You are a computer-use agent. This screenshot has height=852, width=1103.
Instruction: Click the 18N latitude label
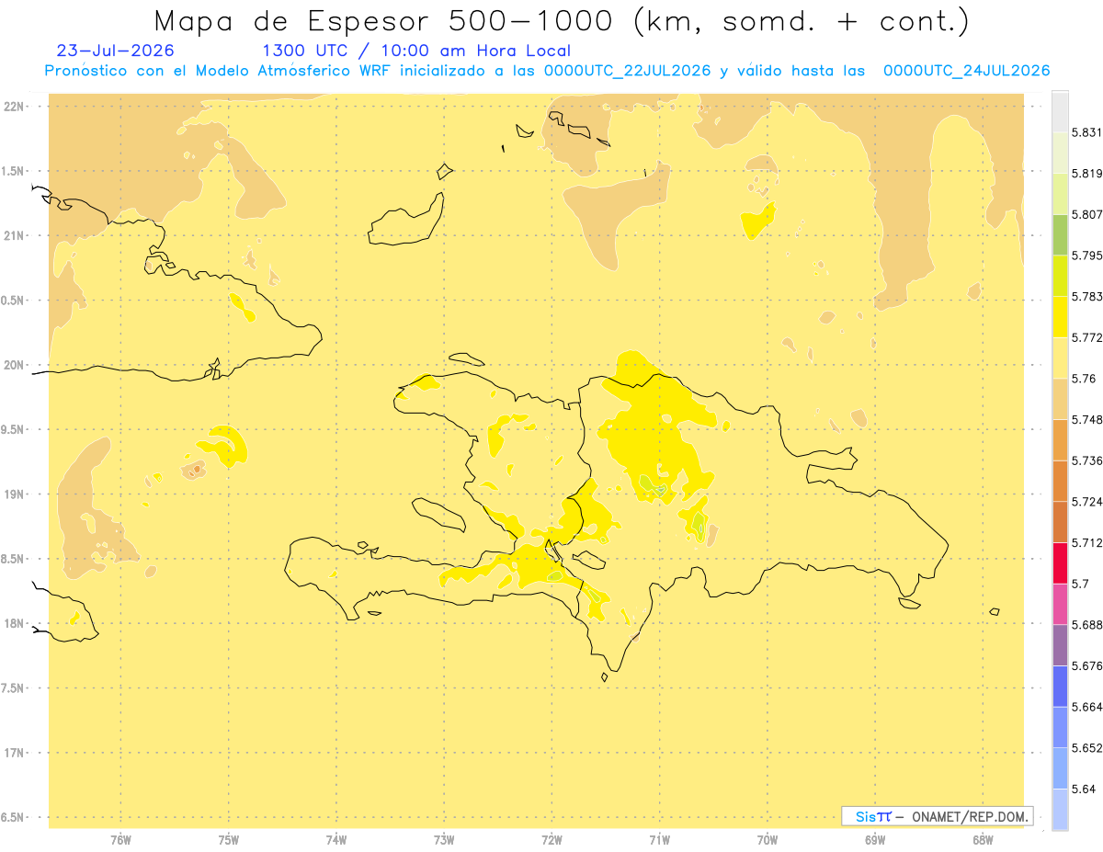(15, 623)
